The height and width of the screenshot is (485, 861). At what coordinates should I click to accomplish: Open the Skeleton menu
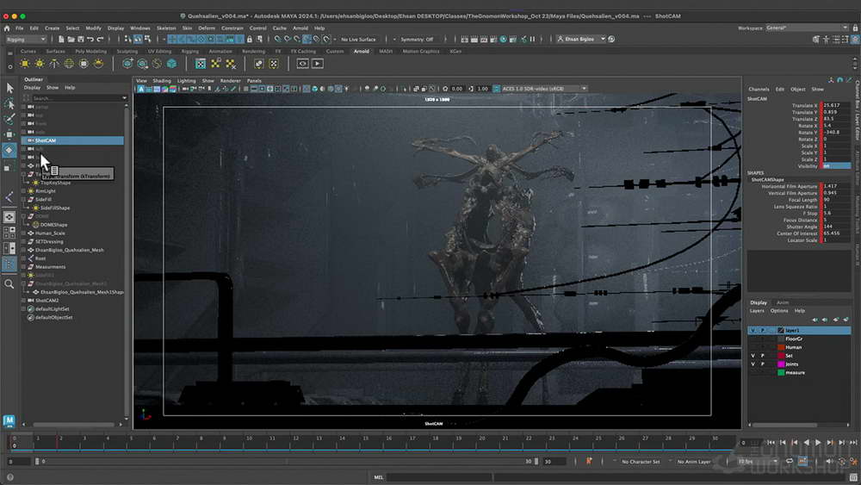pyautogui.click(x=166, y=28)
